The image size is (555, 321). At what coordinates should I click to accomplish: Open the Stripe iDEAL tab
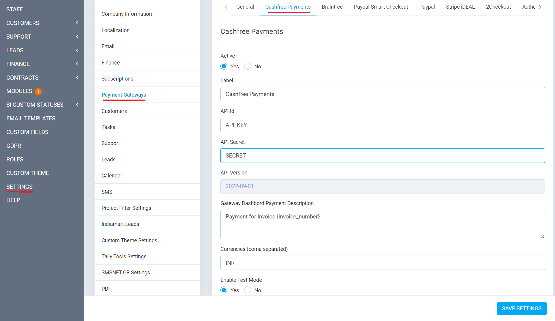coord(460,7)
